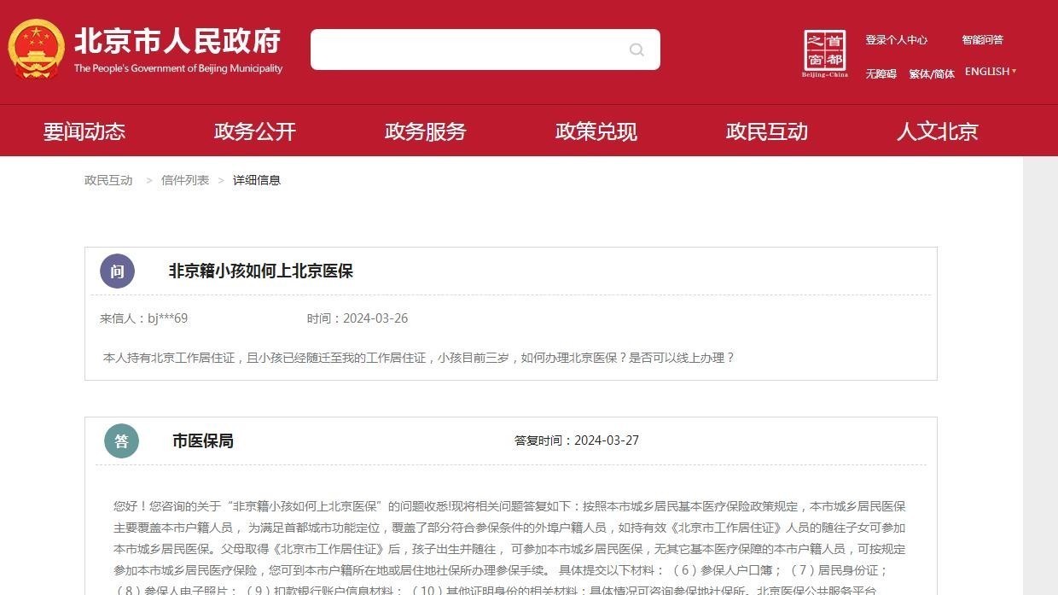Click the green 答 answer badge
Image resolution: width=1058 pixels, height=595 pixels.
121,441
